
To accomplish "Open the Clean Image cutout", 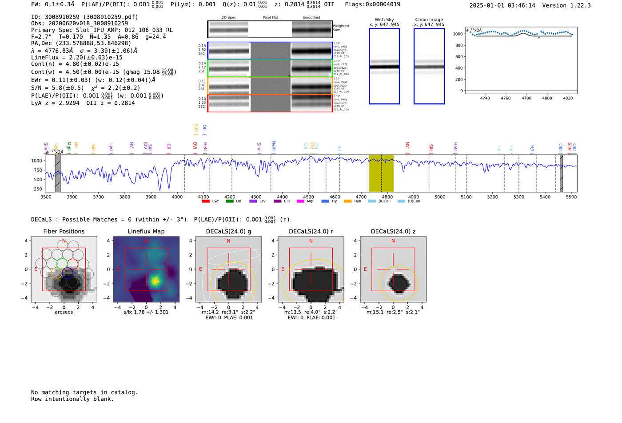I will (x=429, y=66).
